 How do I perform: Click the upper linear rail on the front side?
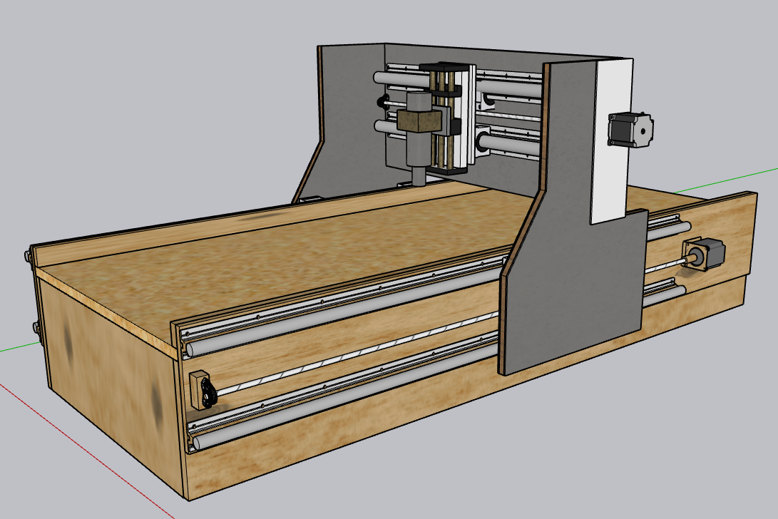pos(342,307)
